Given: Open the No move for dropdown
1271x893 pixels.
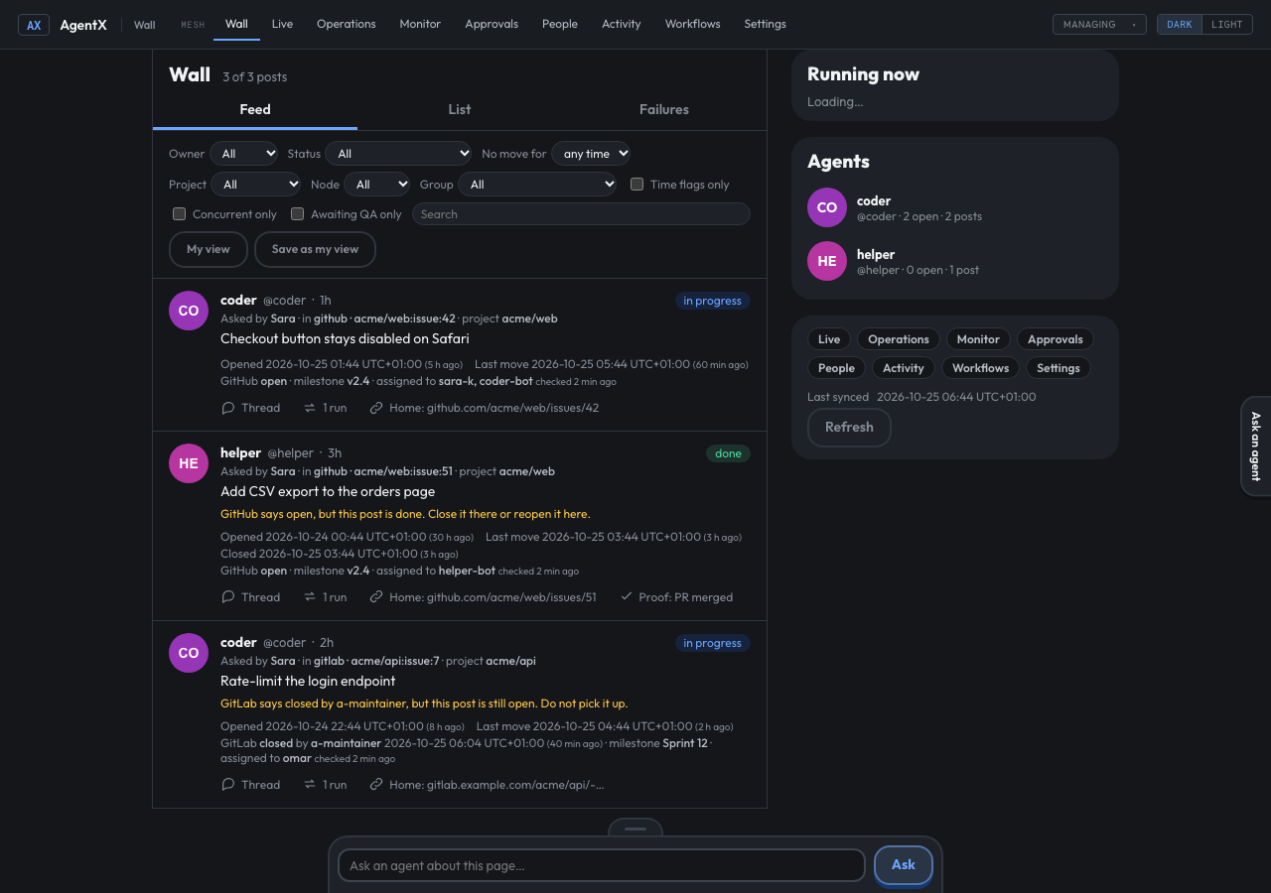Looking at the screenshot, I should (x=591, y=154).
